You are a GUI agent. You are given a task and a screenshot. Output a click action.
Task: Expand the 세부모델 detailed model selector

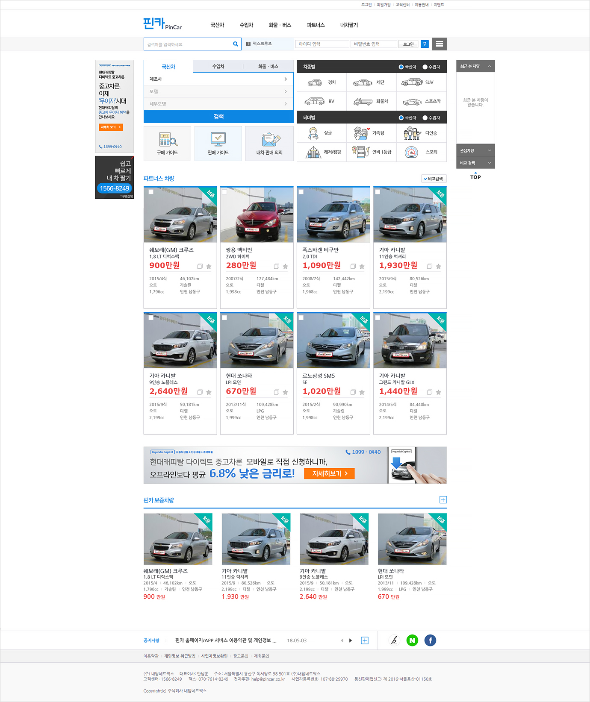(x=218, y=104)
